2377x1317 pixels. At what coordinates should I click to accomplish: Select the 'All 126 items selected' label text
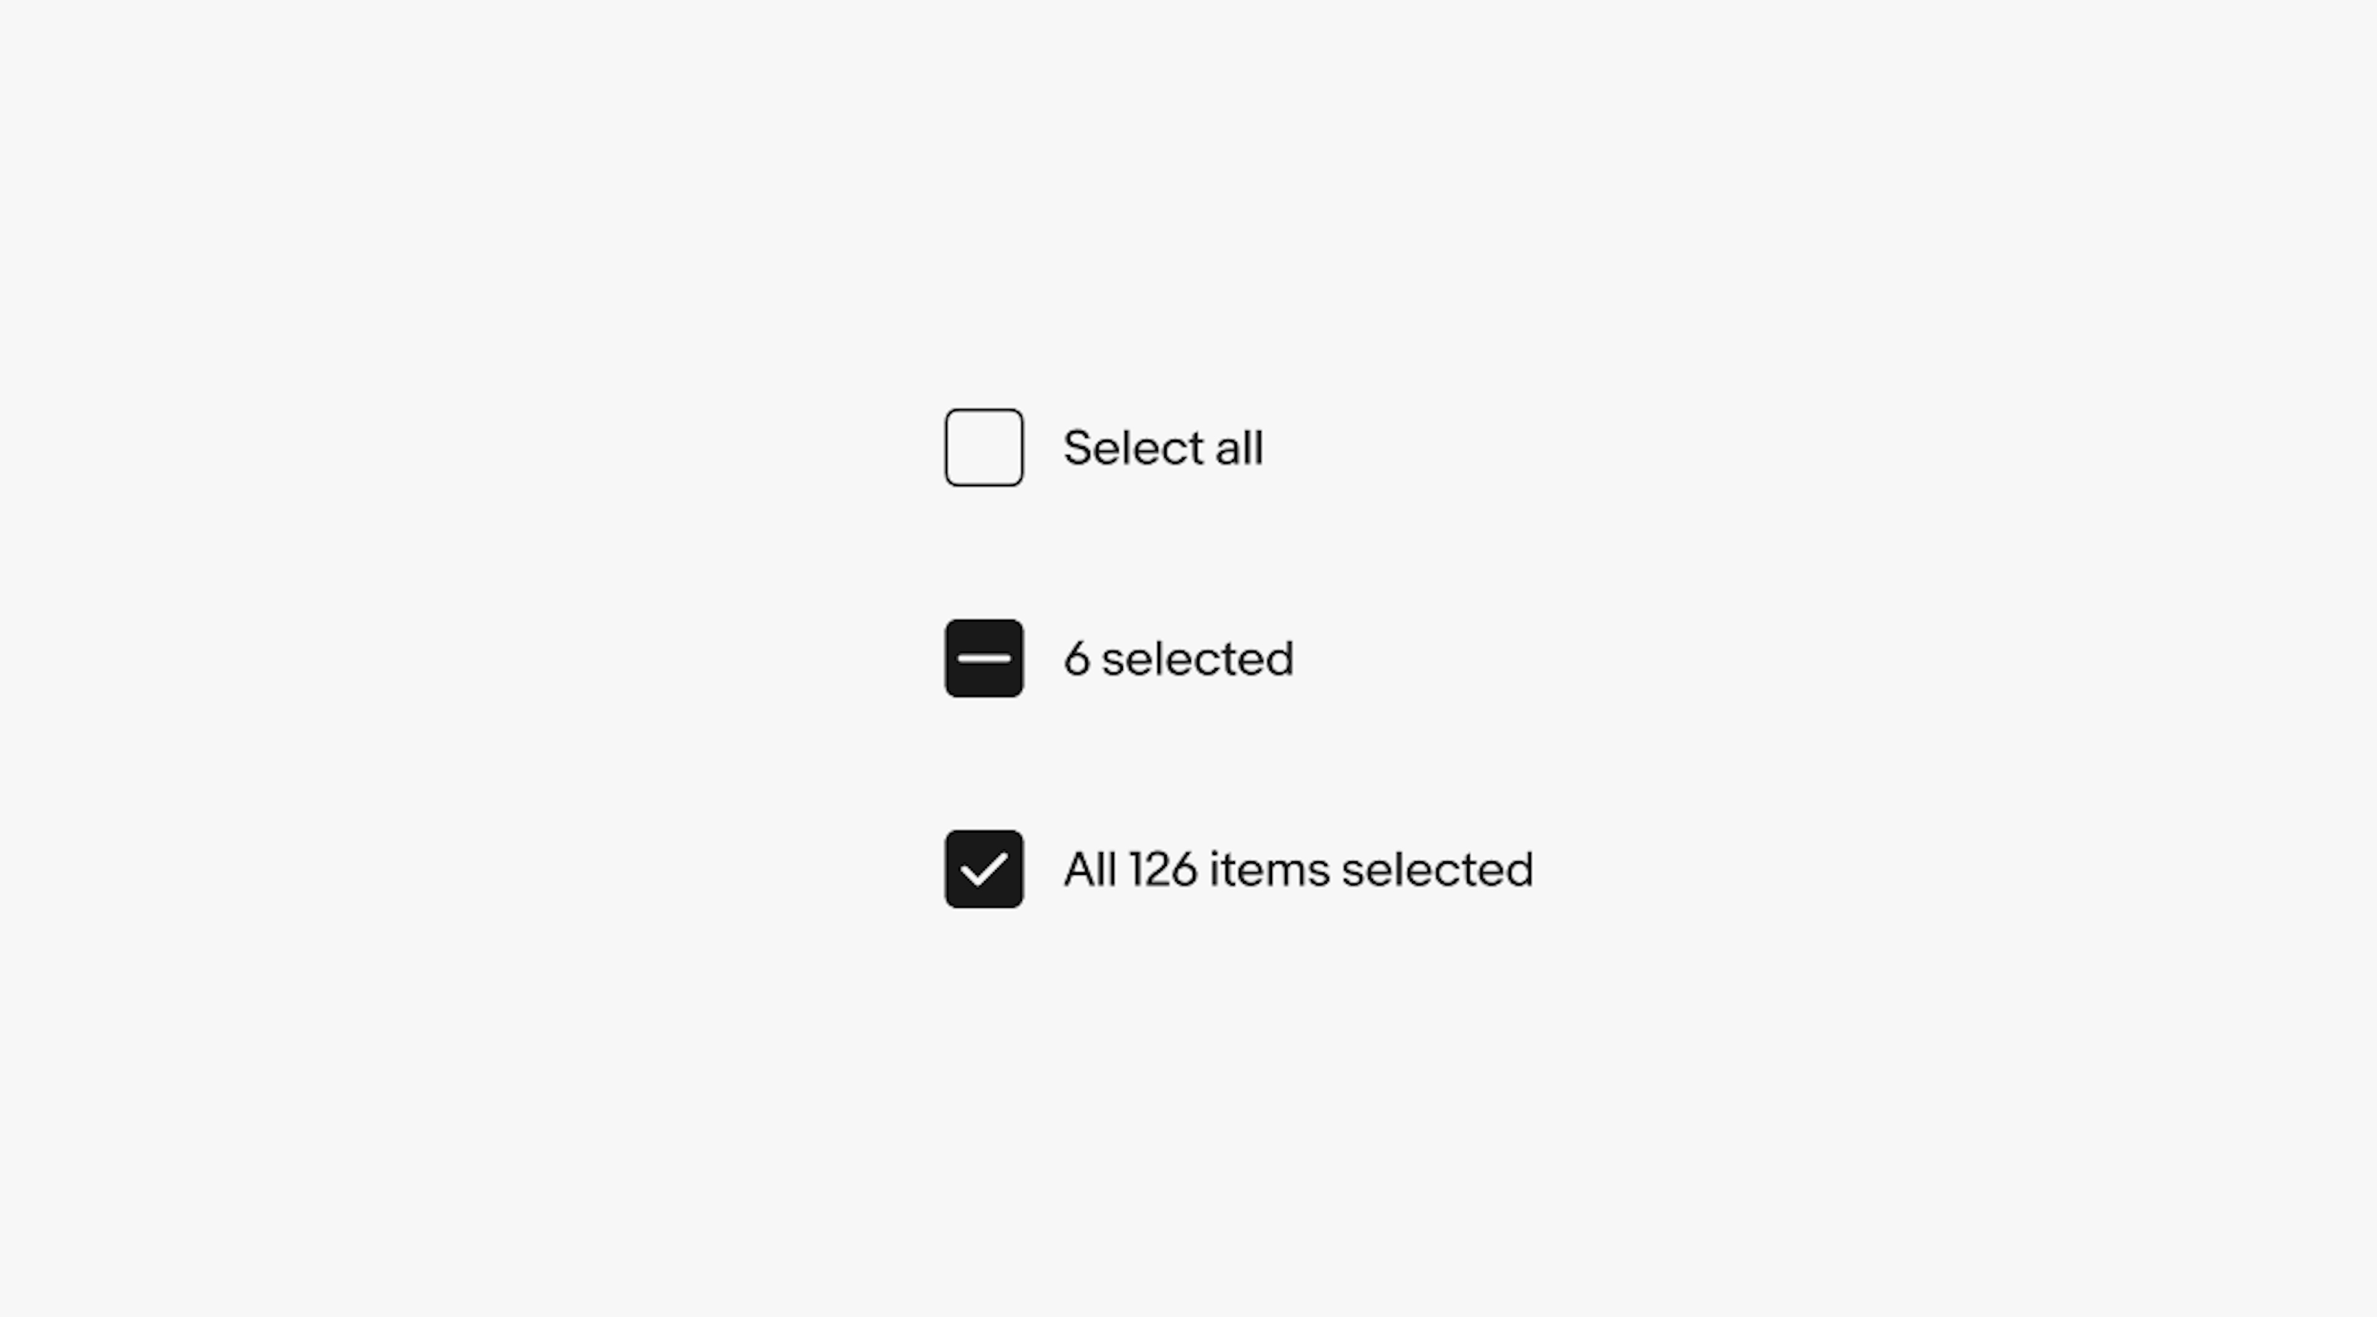point(1296,867)
